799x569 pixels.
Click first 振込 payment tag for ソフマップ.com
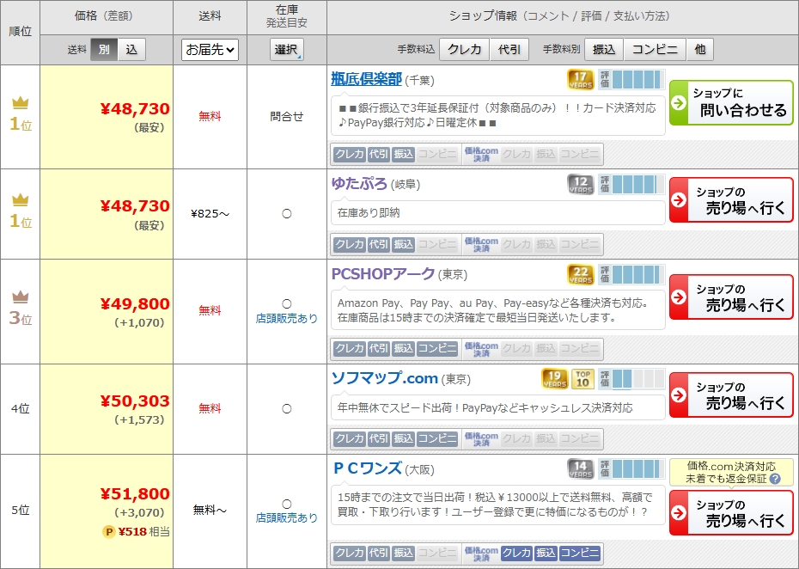pos(403,438)
